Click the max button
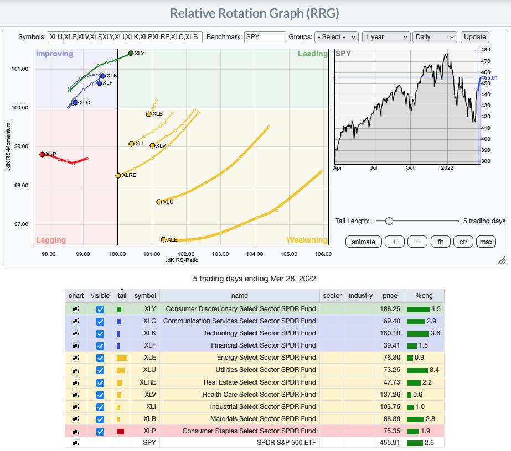Viewport: 511px width, 451px height. (x=486, y=242)
